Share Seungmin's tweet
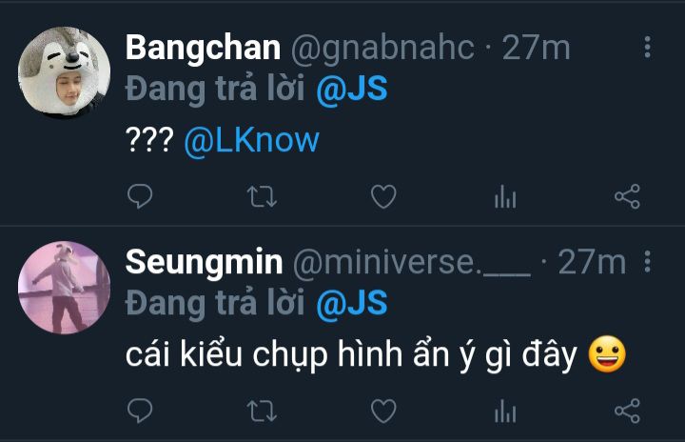Screen dimensions: 685x442 click(x=627, y=411)
